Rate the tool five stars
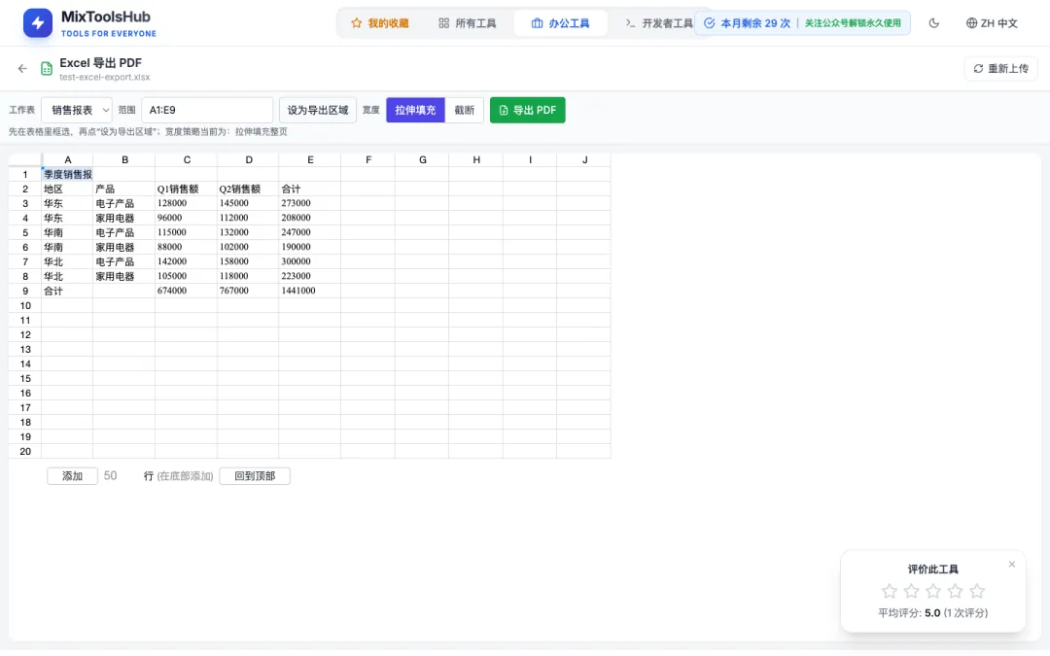This screenshot has width=1050, height=656. 977,591
